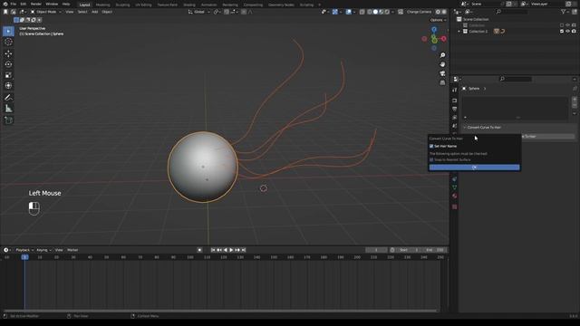Click the red X axis gizmo ball
This screenshot has width=580, height=326.
[x=443, y=38]
